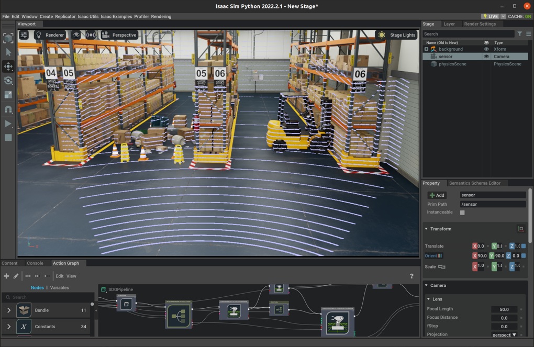Open the sensor broadcast icon menu

91,35
